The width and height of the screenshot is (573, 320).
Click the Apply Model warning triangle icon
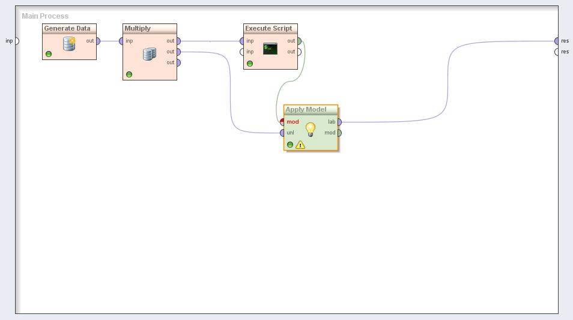tap(300, 145)
